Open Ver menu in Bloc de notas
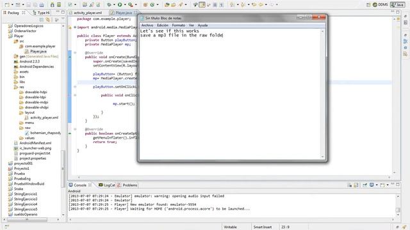This screenshot has height=230, width=410. (192, 26)
